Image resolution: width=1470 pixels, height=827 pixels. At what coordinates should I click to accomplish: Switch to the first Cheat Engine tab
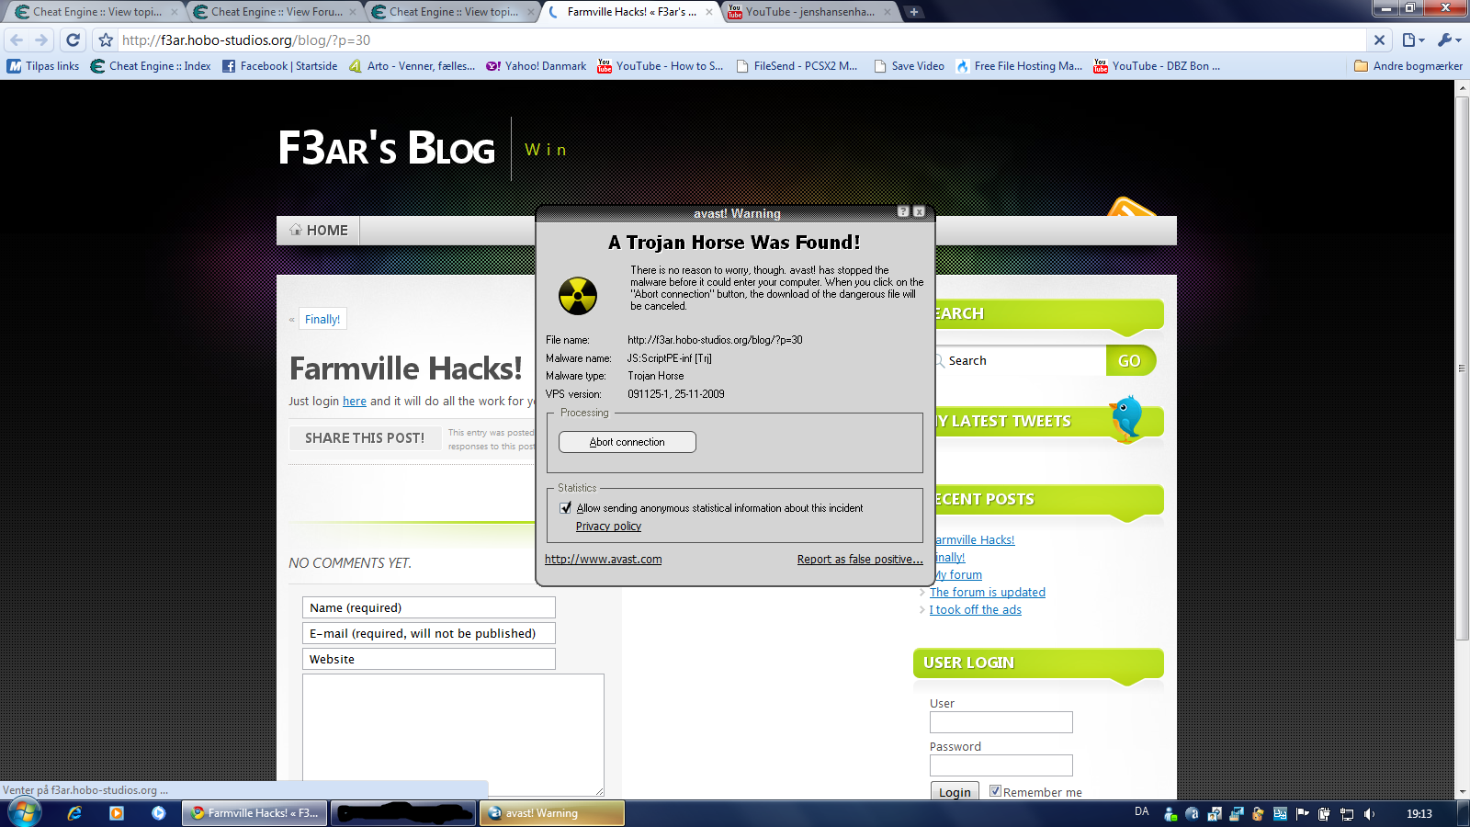pyautogui.click(x=96, y=12)
